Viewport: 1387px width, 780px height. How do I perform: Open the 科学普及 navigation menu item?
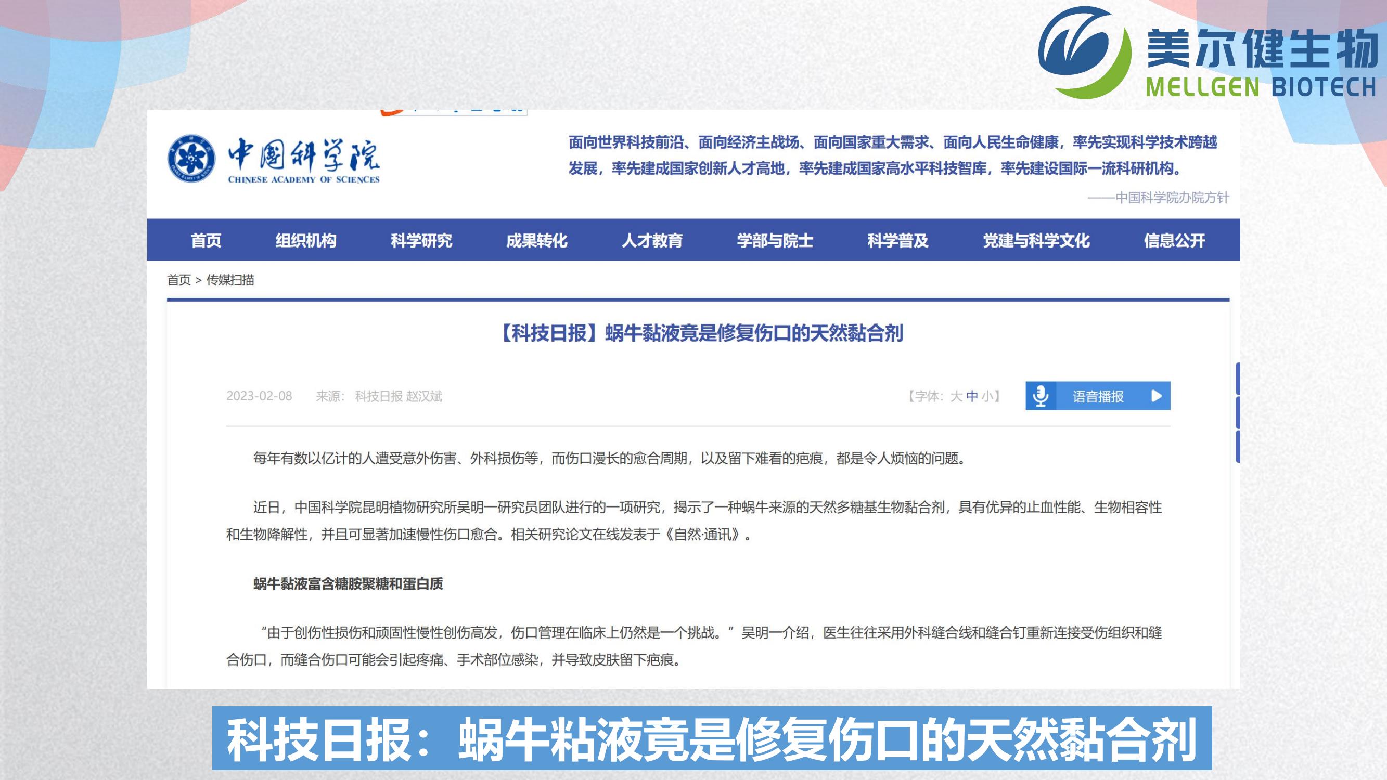(897, 240)
